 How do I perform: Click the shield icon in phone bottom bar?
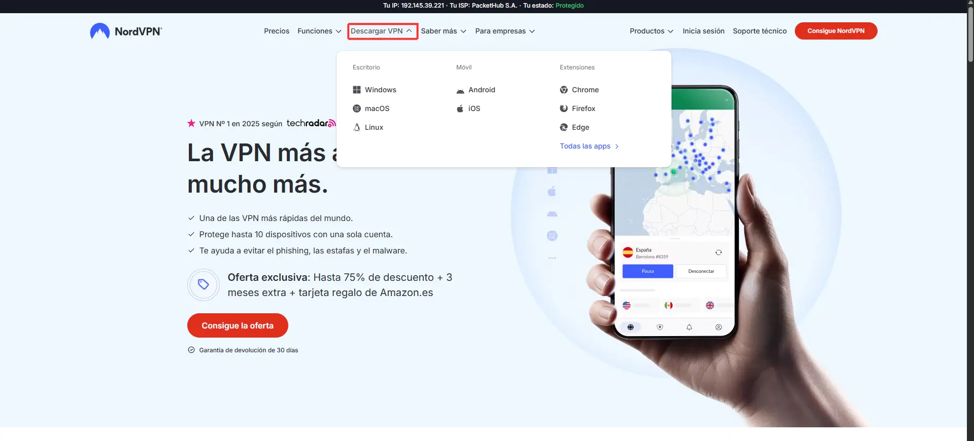pos(660,327)
